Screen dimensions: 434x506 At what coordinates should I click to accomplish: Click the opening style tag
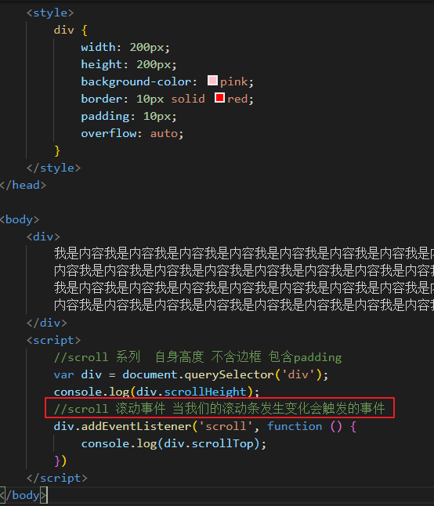pos(50,13)
